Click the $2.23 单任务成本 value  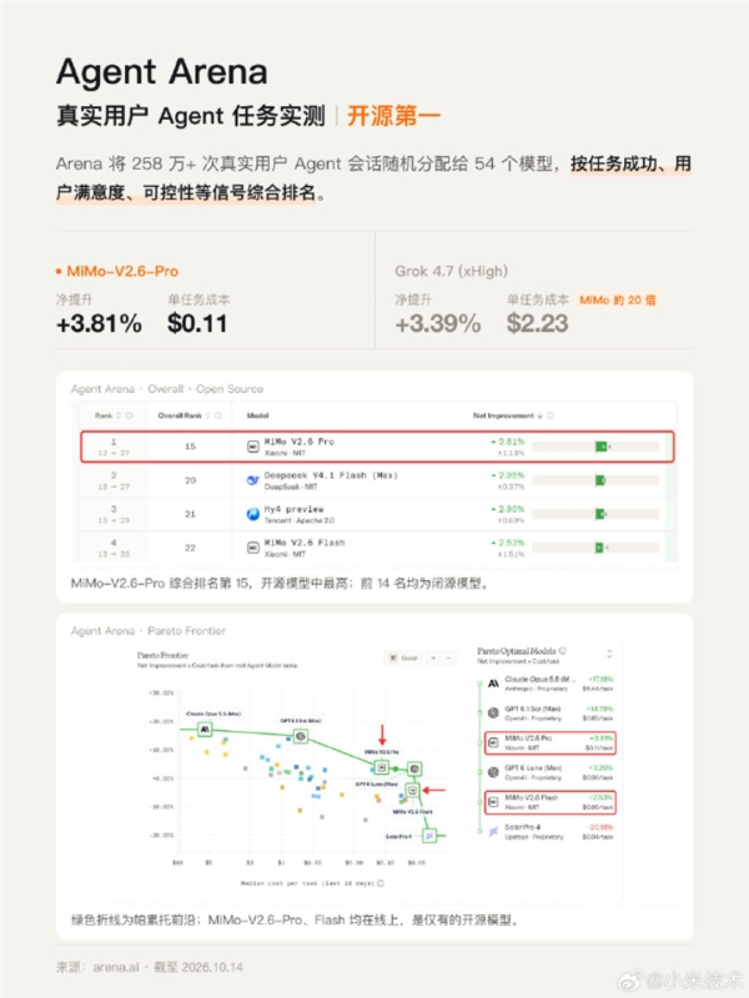(x=537, y=324)
